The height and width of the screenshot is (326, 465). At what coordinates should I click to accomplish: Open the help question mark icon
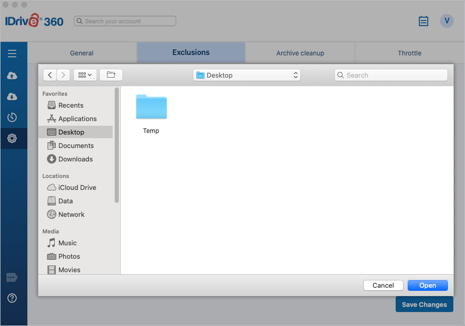(12, 298)
